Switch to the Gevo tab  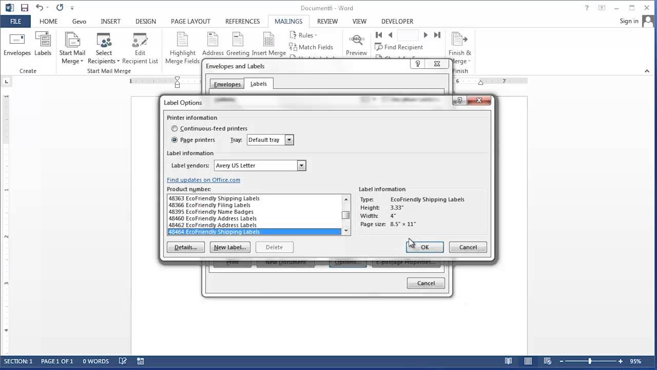tap(79, 21)
